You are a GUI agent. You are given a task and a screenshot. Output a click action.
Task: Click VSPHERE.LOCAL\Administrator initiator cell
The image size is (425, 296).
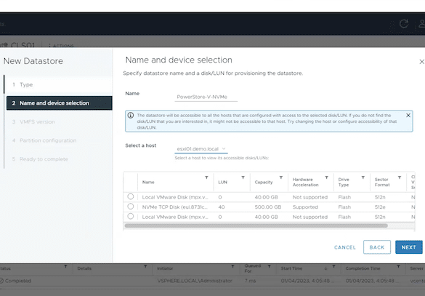[195, 281]
